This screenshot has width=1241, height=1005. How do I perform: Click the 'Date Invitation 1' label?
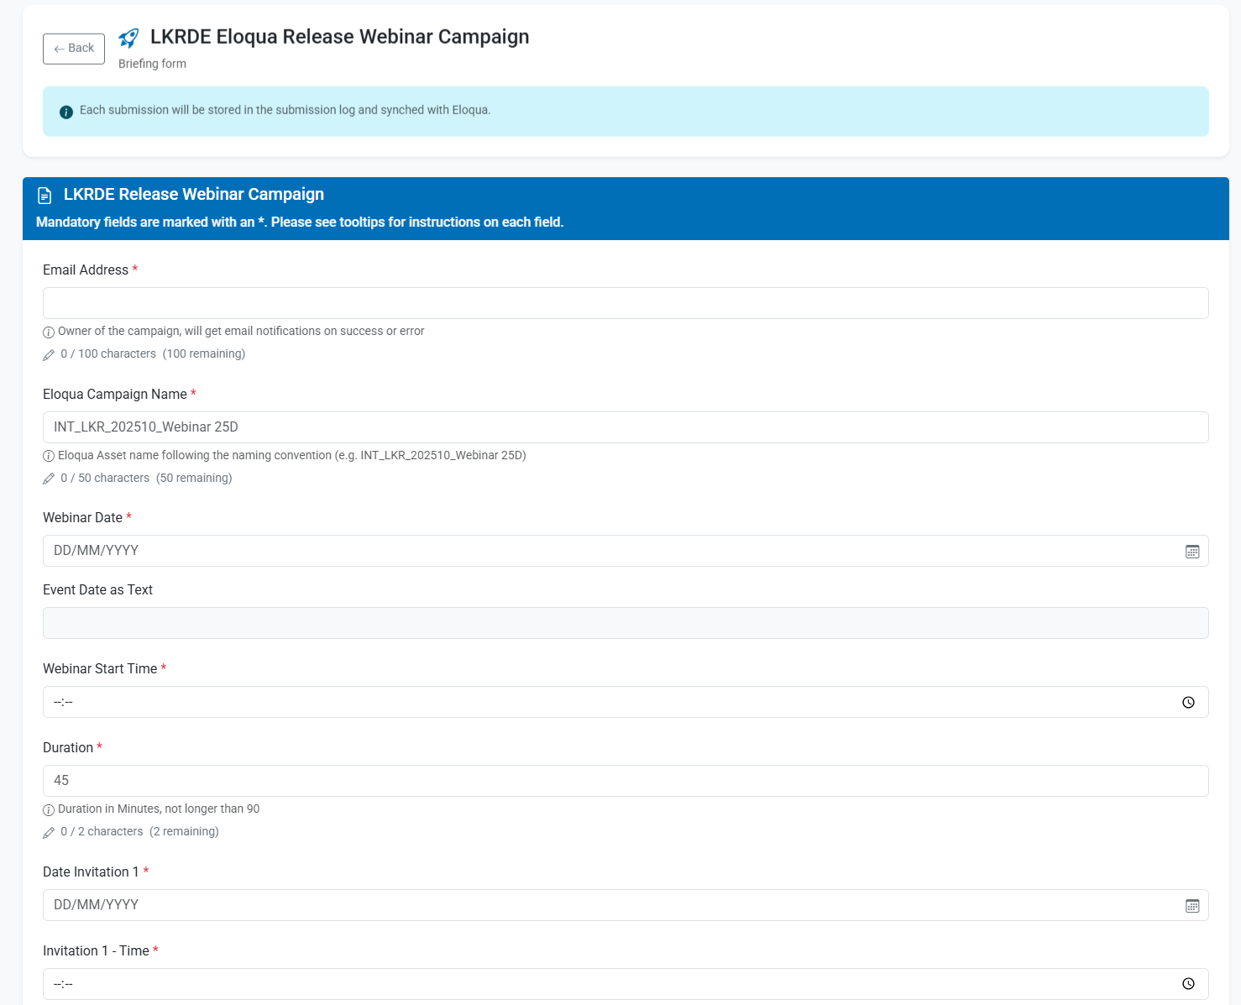(91, 872)
